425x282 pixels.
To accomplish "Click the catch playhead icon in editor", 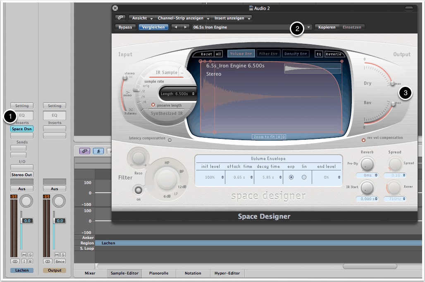I will [99, 151].
